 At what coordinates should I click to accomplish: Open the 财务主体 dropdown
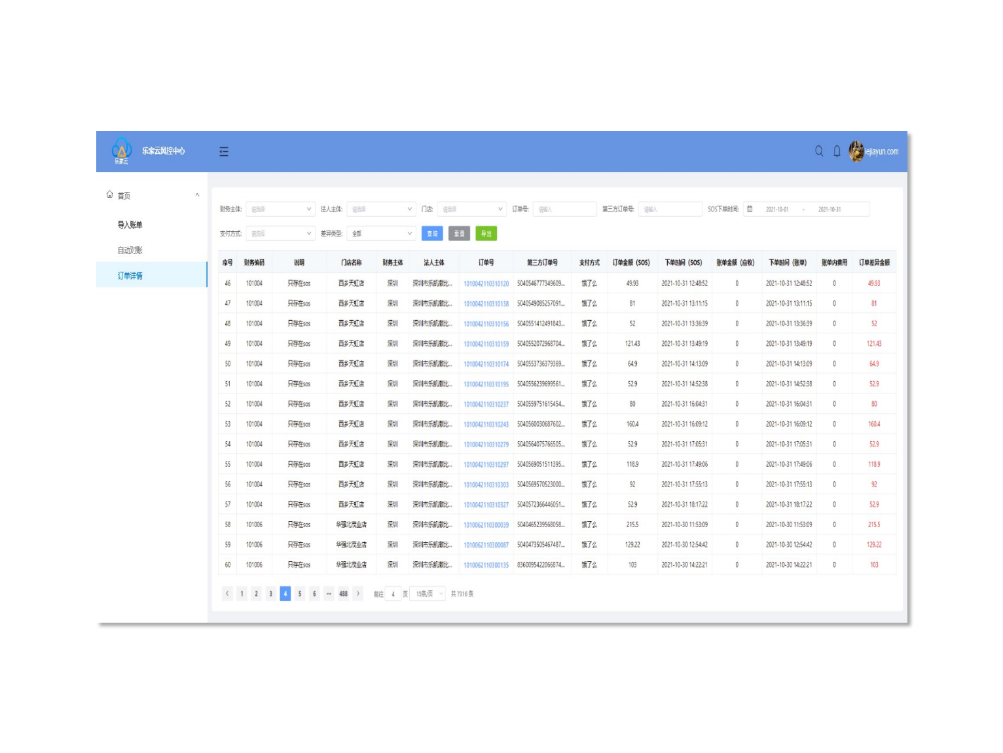pyautogui.click(x=280, y=210)
